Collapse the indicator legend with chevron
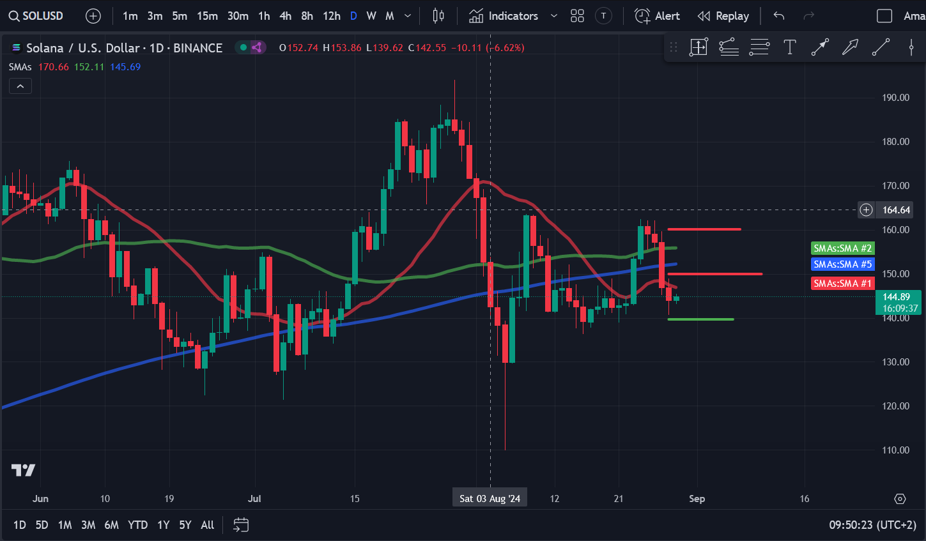 click(20, 86)
